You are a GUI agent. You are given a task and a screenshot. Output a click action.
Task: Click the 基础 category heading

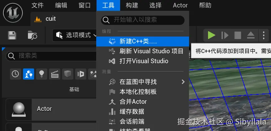click(74, 89)
